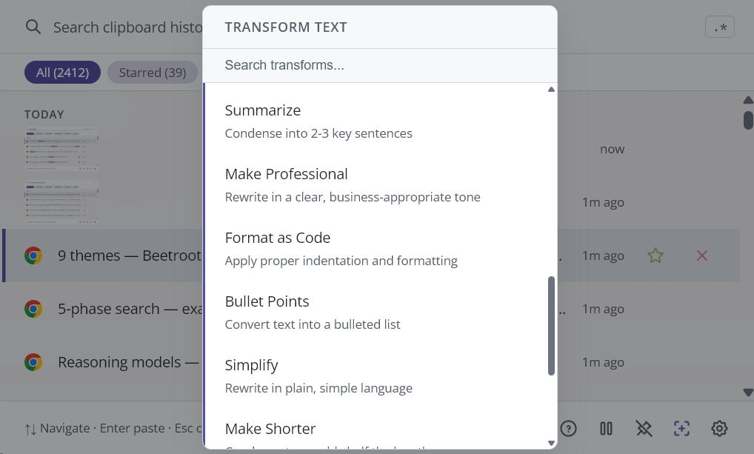Click the search magnifier icon

(x=33, y=27)
